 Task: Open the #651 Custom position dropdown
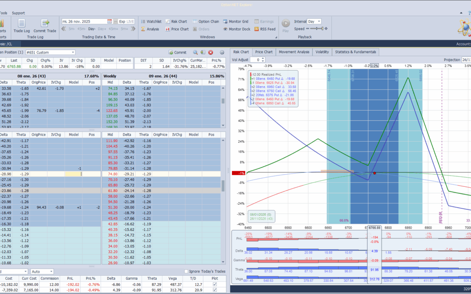[x=73, y=52]
